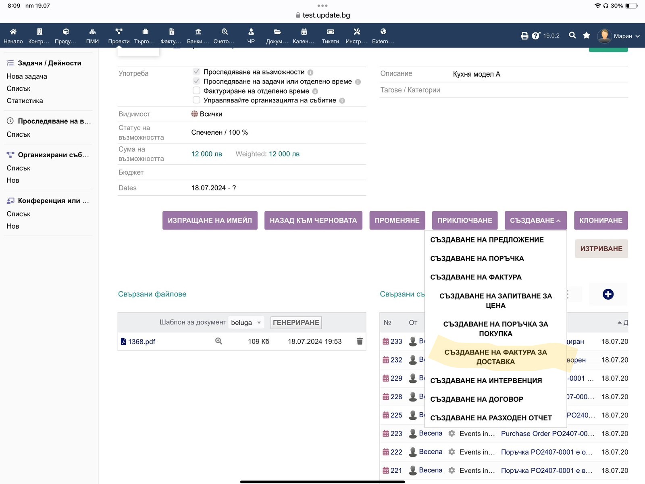The image size is (645, 484).
Task: Click the КЛОНИРАНЕ button
Action: [601, 221]
